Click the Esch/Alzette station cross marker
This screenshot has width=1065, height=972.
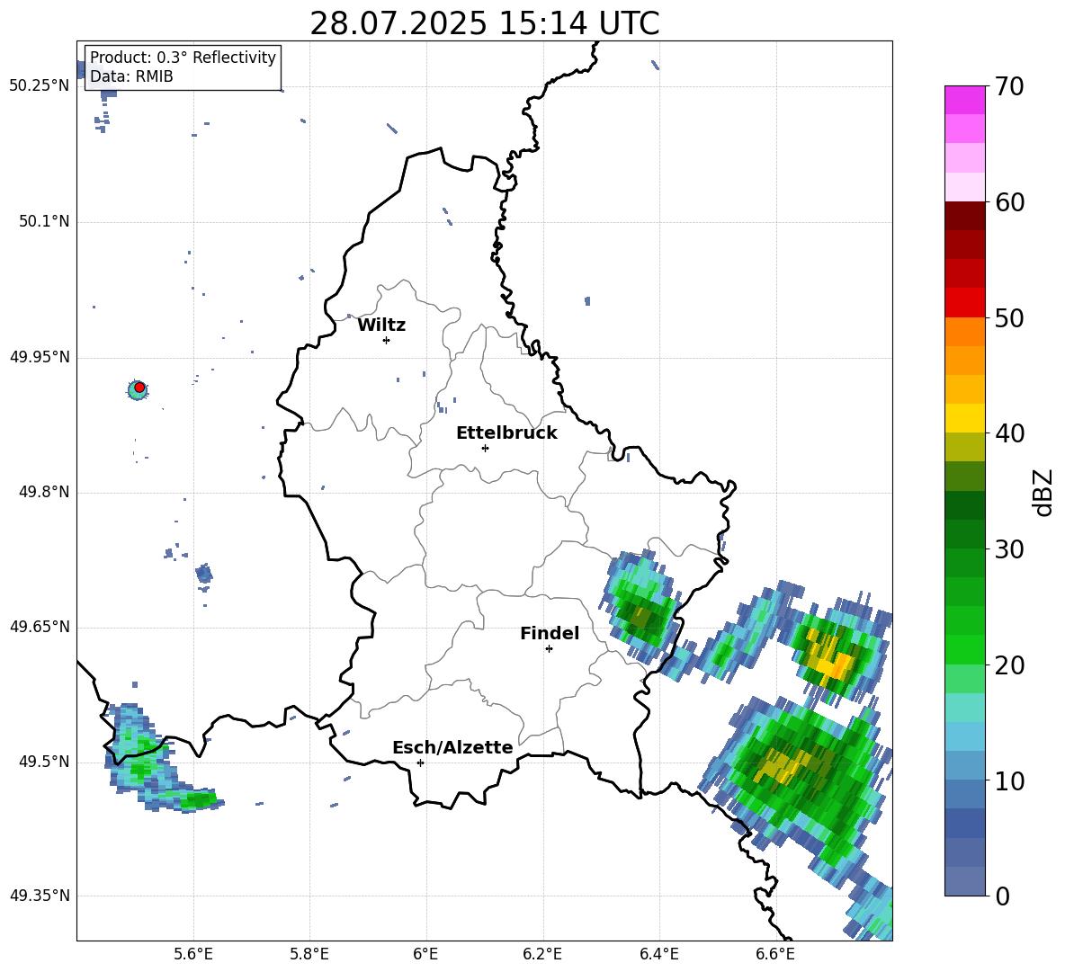tap(420, 762)
